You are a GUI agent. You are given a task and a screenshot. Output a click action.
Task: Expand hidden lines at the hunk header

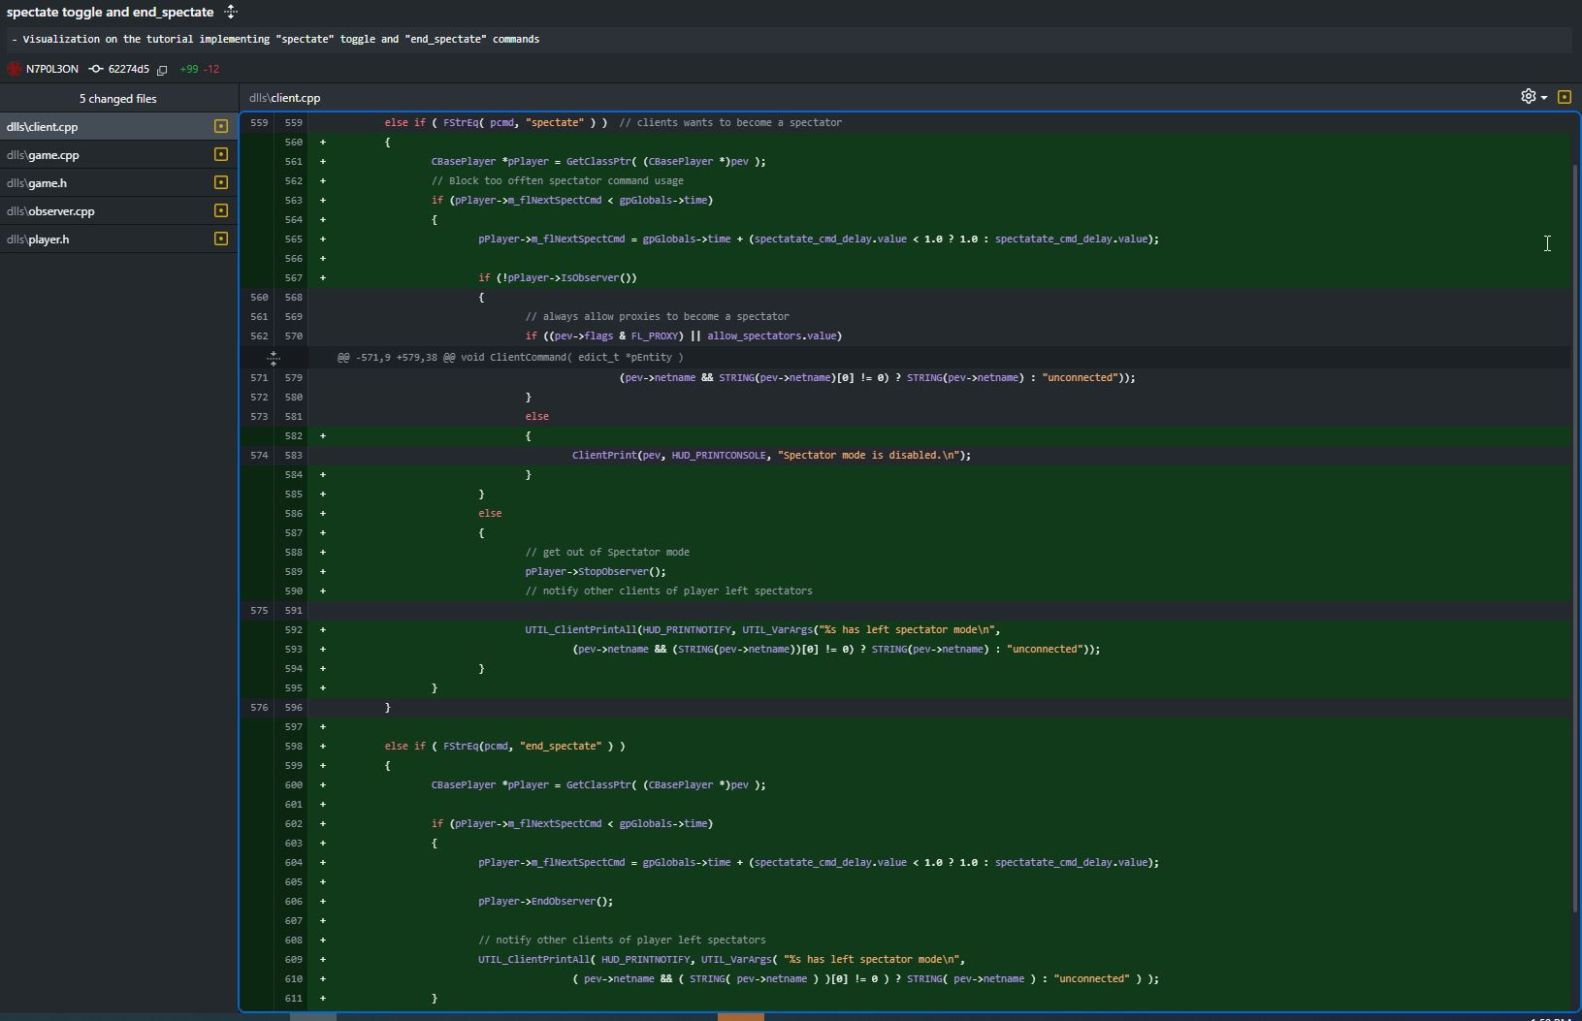click(x=274, y=358)
